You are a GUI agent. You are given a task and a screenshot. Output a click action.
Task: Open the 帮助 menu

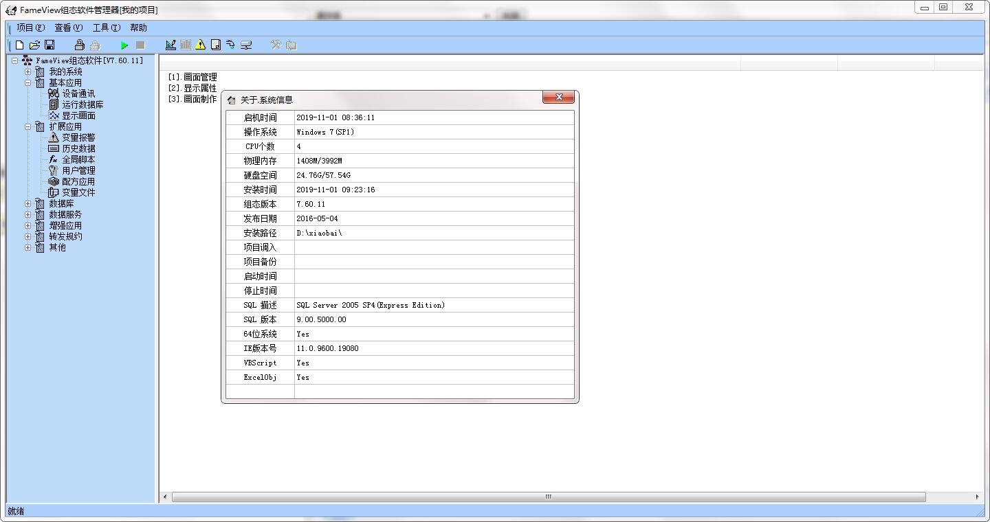[138, 27]
